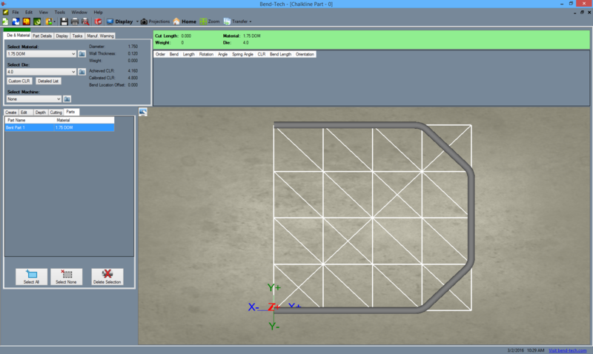
Task: Open print preview with the magnifier icon
Action: point(85,21)
